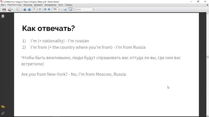The image size is (209, 117).
Task: Open the Файл menu
Action: (3, 5)
